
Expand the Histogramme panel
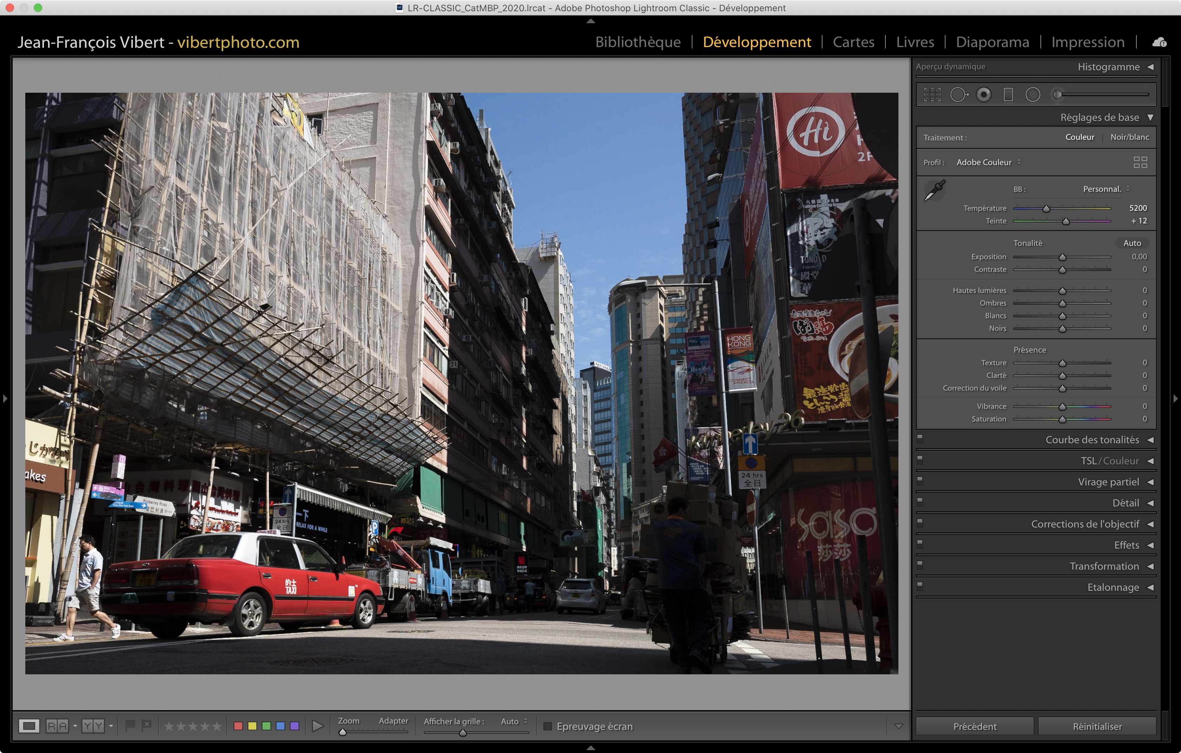click(1150, 67)
